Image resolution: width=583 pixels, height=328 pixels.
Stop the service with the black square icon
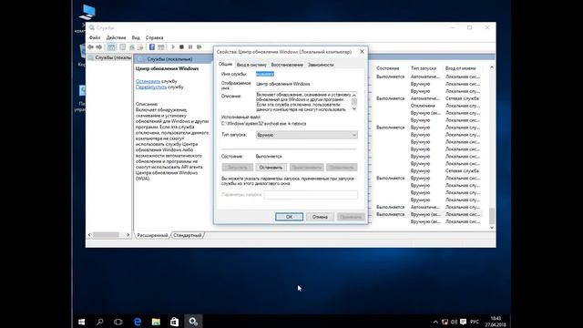[x=181, y=47]
